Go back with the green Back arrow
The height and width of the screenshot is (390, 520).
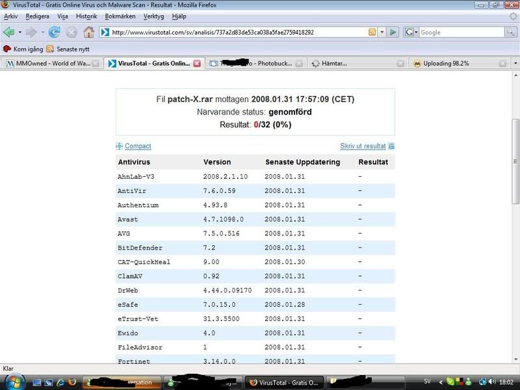pyautogui.click(x=9, y=32)
